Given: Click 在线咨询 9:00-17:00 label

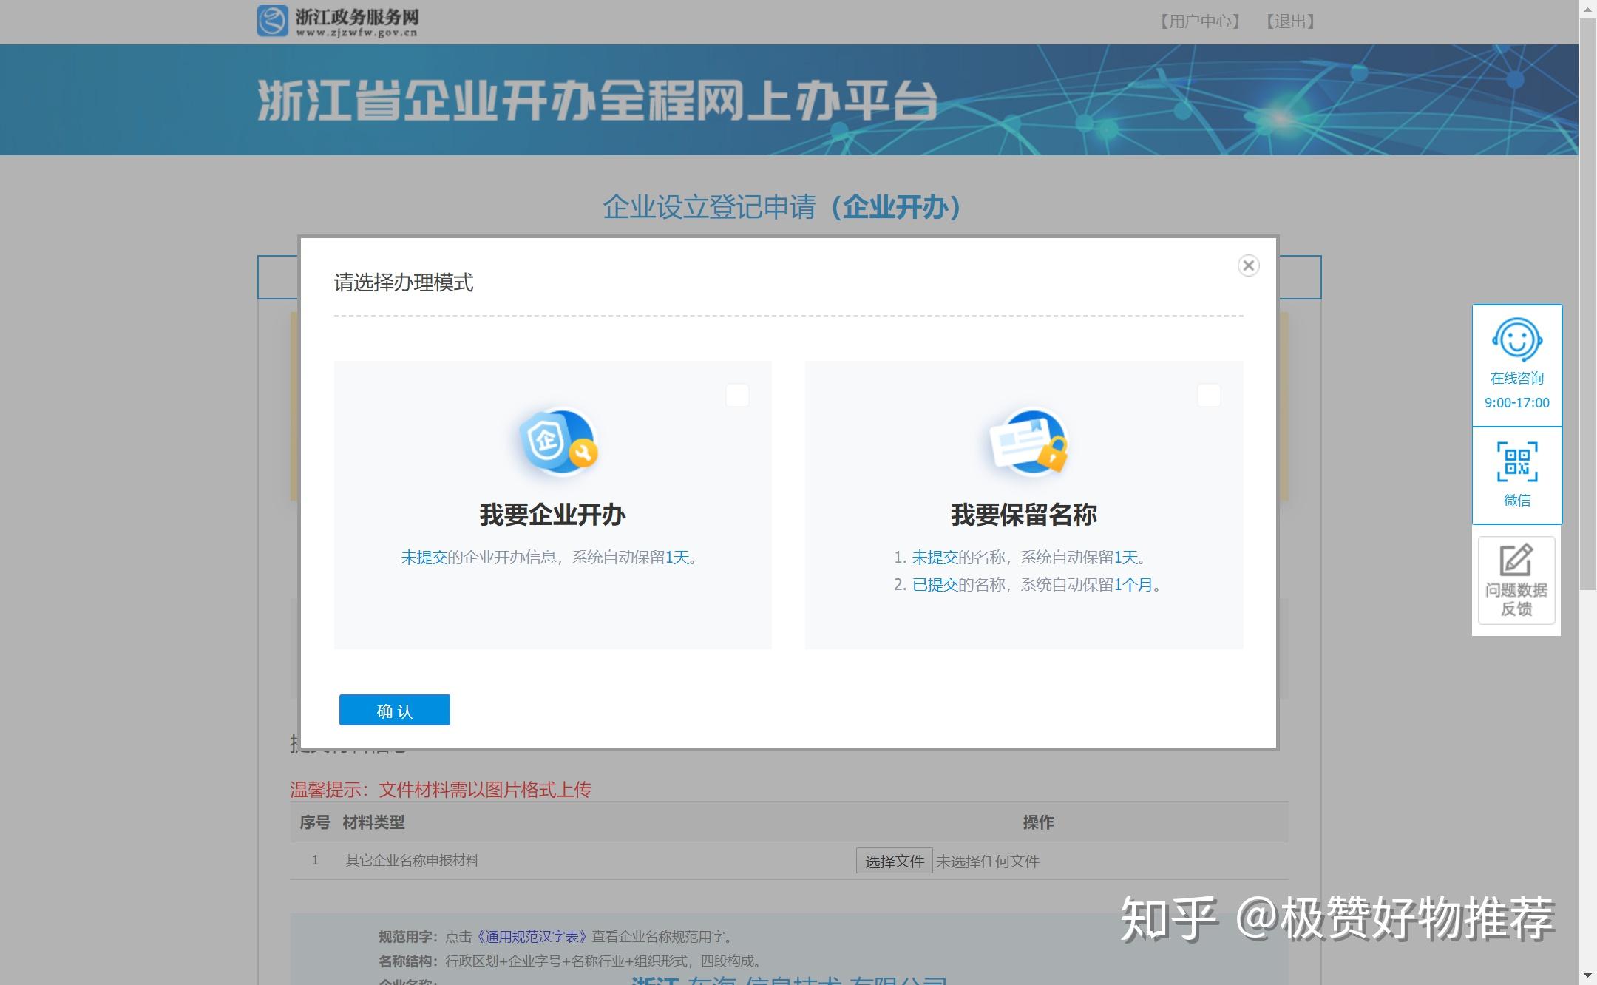Looking at the screenshot, I should point(1516,390).
